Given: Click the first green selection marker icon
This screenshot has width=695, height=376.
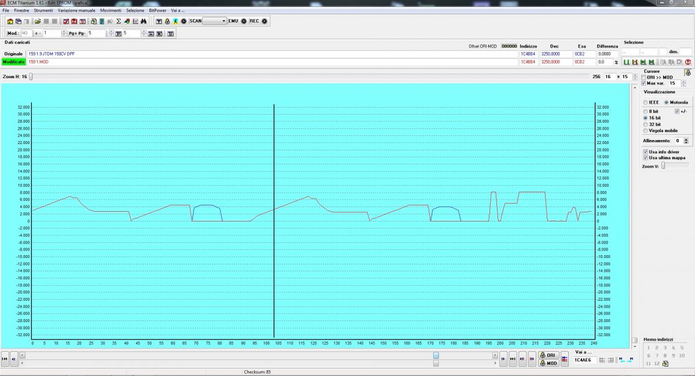Looking at the screenshot, I should click(627, 62).
